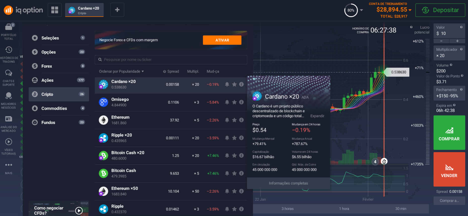This screenshot has width=468, height=216.
Task: Favorite Omisego with star
Action: pyautogui.click(x=234, y=102)
